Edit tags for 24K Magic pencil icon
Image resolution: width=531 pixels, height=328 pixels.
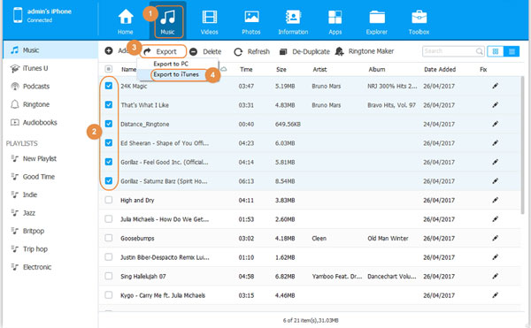pyautogui.click(x=495, y=86)
